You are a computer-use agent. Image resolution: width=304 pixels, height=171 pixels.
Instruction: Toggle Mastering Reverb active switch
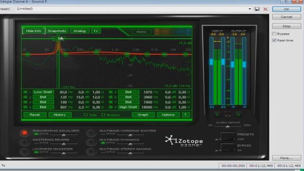[x=36, y=143]
